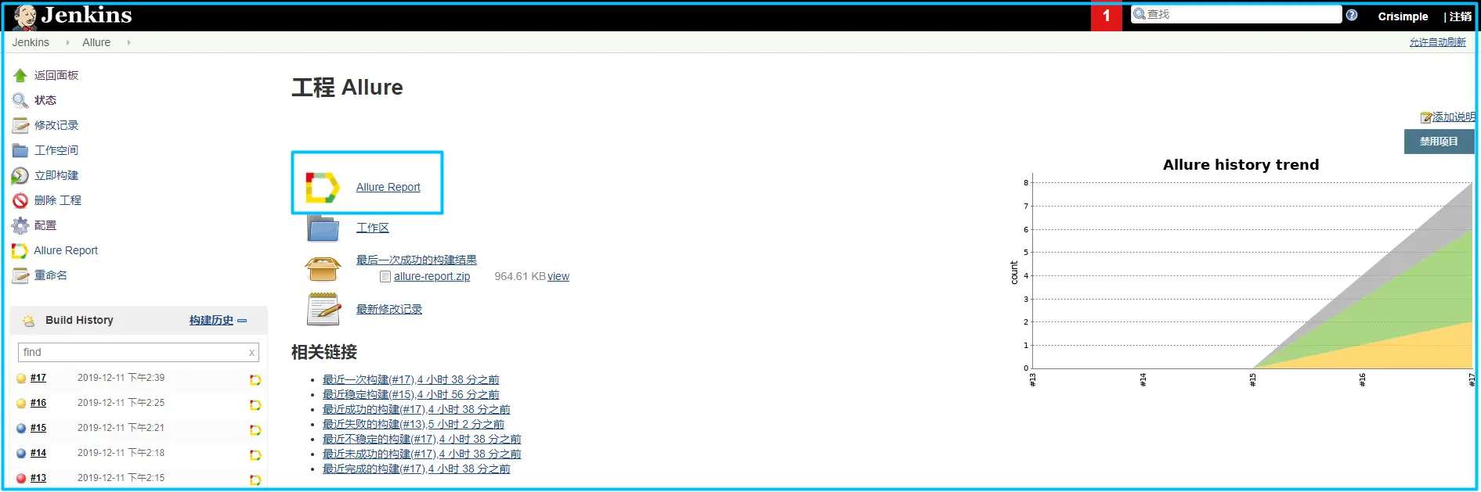Click the configure gear icon

pos(20,225)
